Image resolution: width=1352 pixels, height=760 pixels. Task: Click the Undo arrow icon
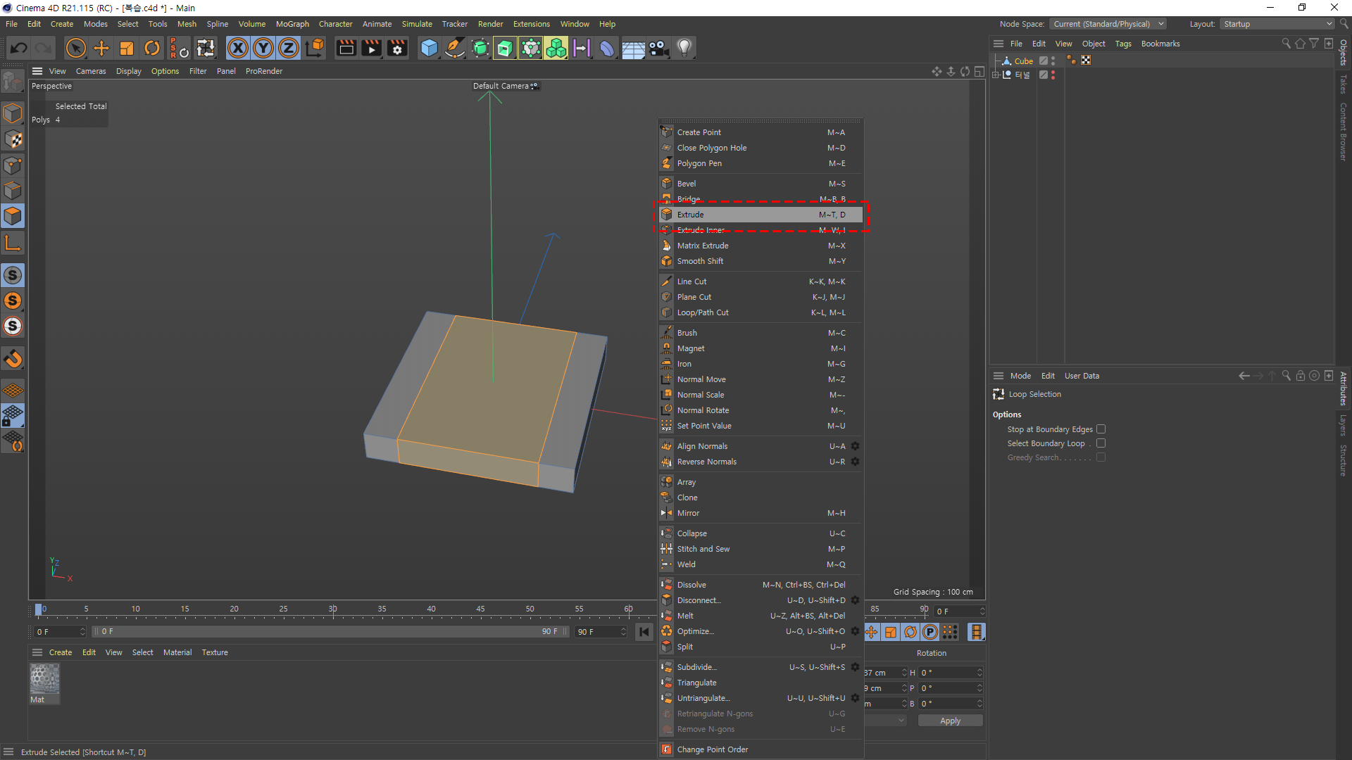[x=19, y=48]
